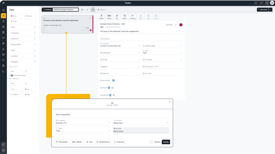Click the Projects menu label
The image size is (275, 154).
[49, 10]
